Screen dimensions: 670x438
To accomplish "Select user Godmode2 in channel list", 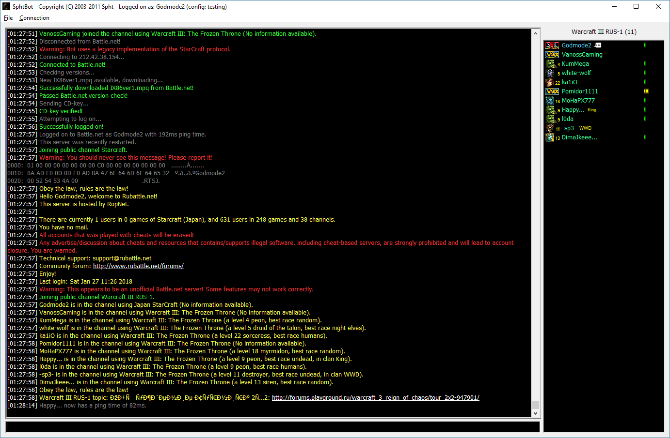I will pos(576,45).
